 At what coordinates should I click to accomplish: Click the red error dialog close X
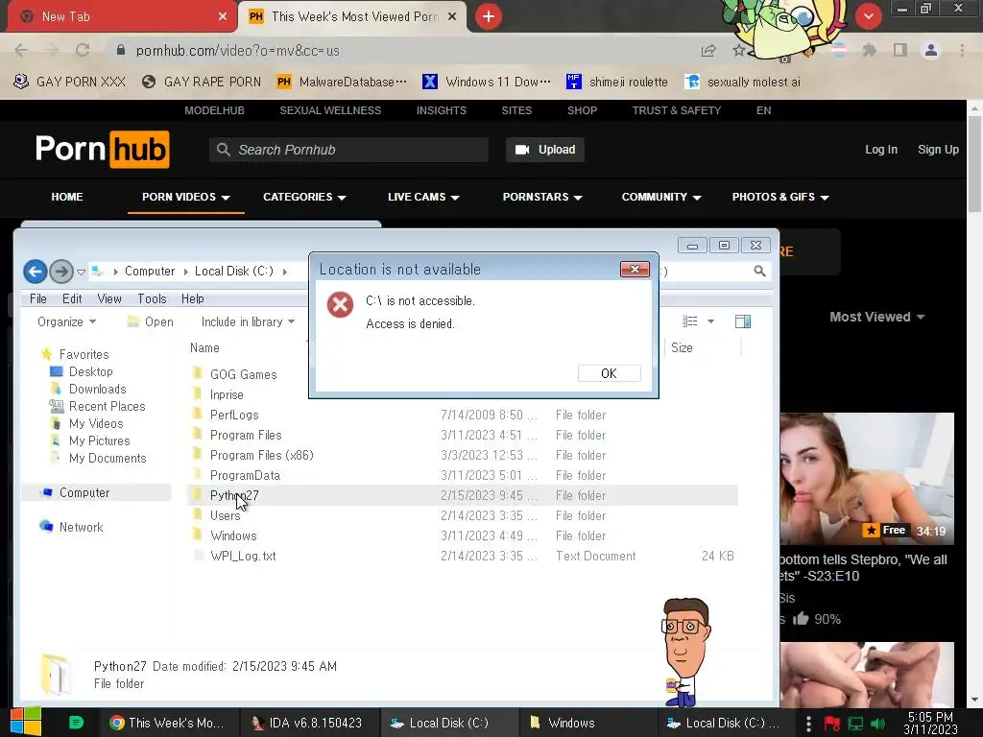635,269
